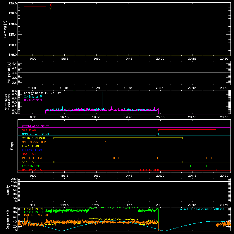The width and height of the screenshot is (234, 234).
Task: Click the 4.4 tick on Roll period axis
Action: [x=14, y=63]
